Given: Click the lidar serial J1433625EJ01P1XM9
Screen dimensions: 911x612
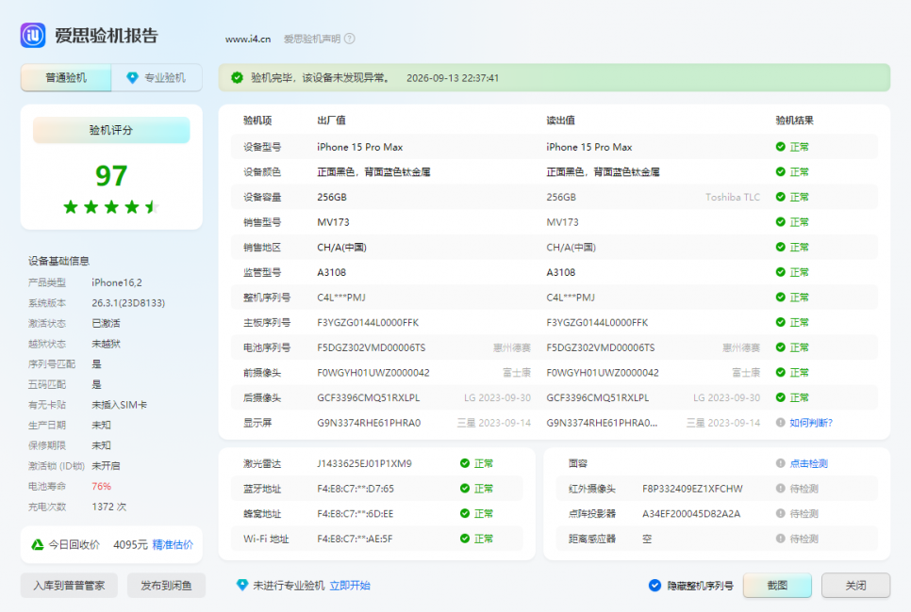Looking at the screenshot, I should pos(364,463).
